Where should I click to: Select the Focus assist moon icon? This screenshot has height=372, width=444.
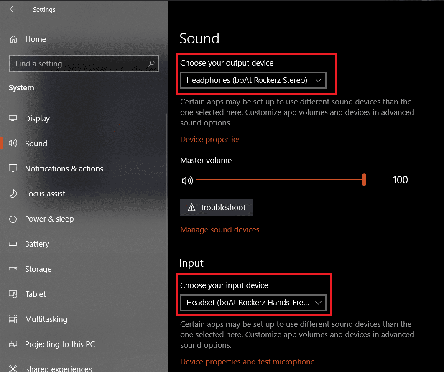click(x=13, y=194)
